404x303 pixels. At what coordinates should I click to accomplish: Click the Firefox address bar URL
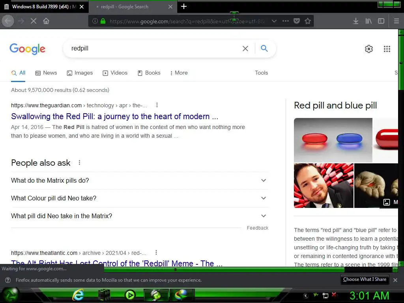click(187, 21)
